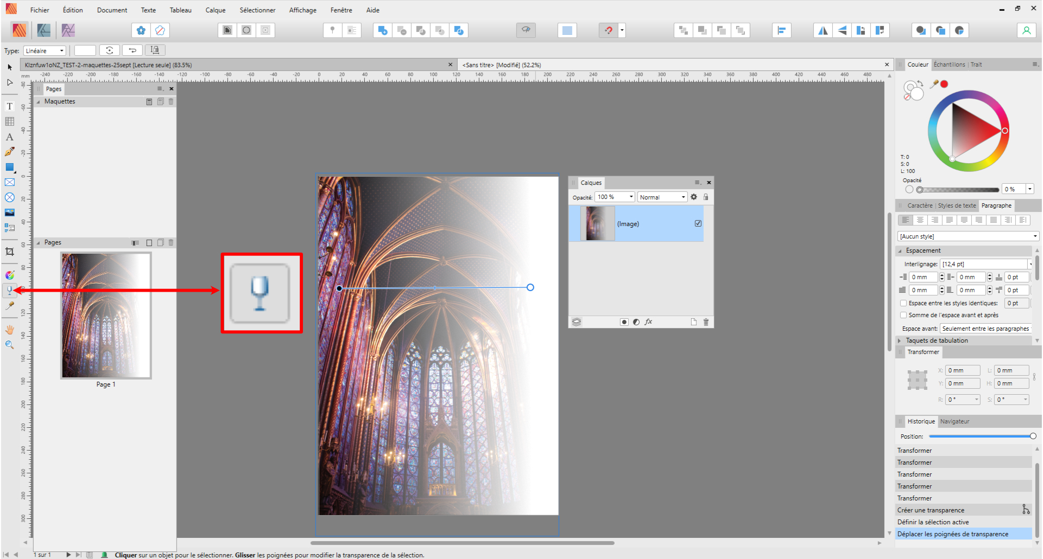Select history step Créer une transparence
The image size is (1043, 559).
click(x=964, y=510)
